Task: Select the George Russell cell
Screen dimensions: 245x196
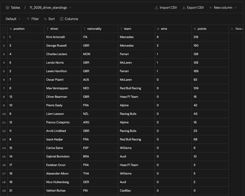Action: pos(63,46)
